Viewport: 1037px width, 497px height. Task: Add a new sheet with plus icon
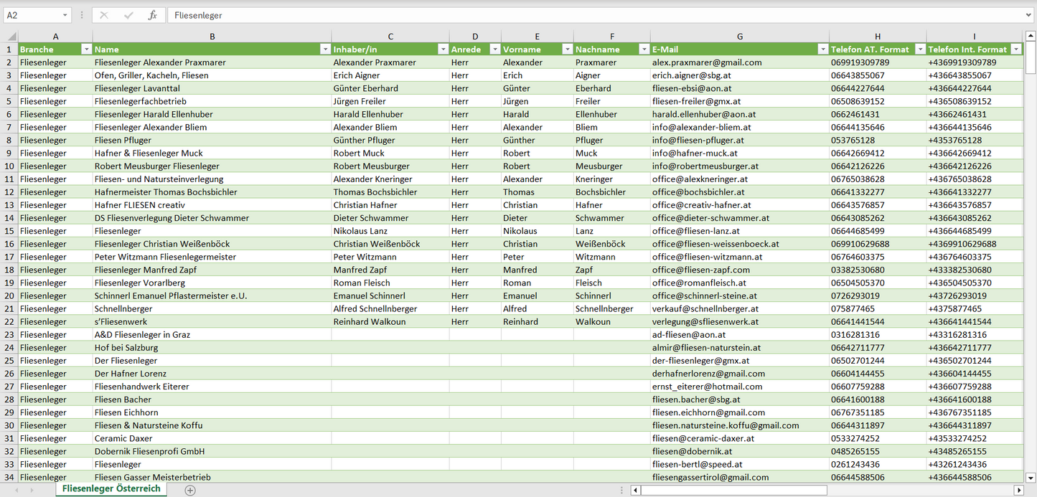190,490
